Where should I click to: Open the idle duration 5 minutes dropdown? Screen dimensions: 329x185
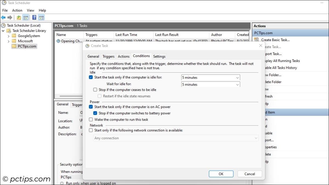pyautogui.click(x=211, y=78)
